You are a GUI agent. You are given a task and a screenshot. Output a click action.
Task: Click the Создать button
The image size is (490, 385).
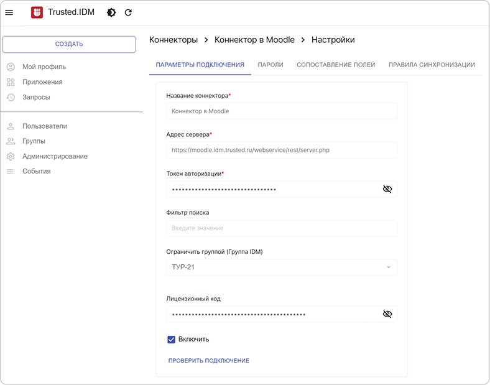(x=69, y=44)
